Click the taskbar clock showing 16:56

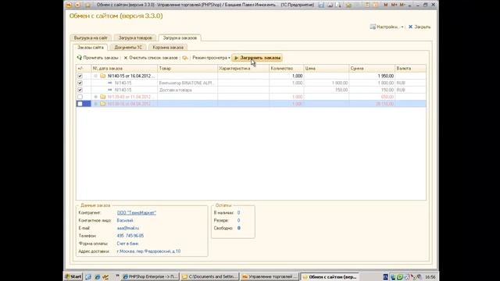tap(430, 277)
